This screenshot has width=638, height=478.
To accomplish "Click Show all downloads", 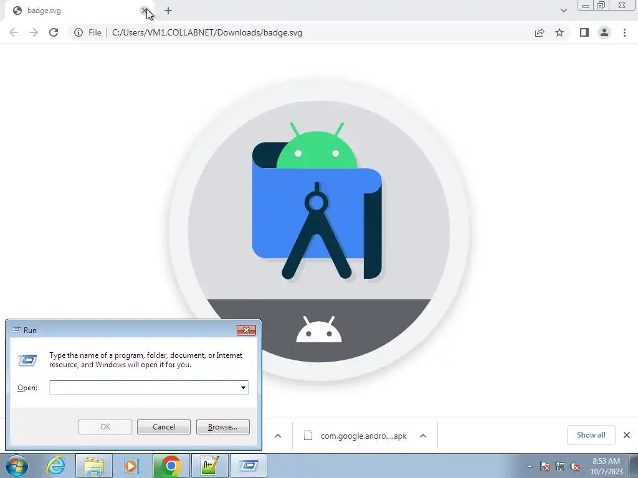I will pos(591,435).
